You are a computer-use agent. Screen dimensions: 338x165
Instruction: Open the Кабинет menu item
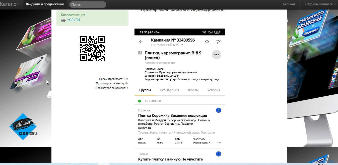(289, 4)
